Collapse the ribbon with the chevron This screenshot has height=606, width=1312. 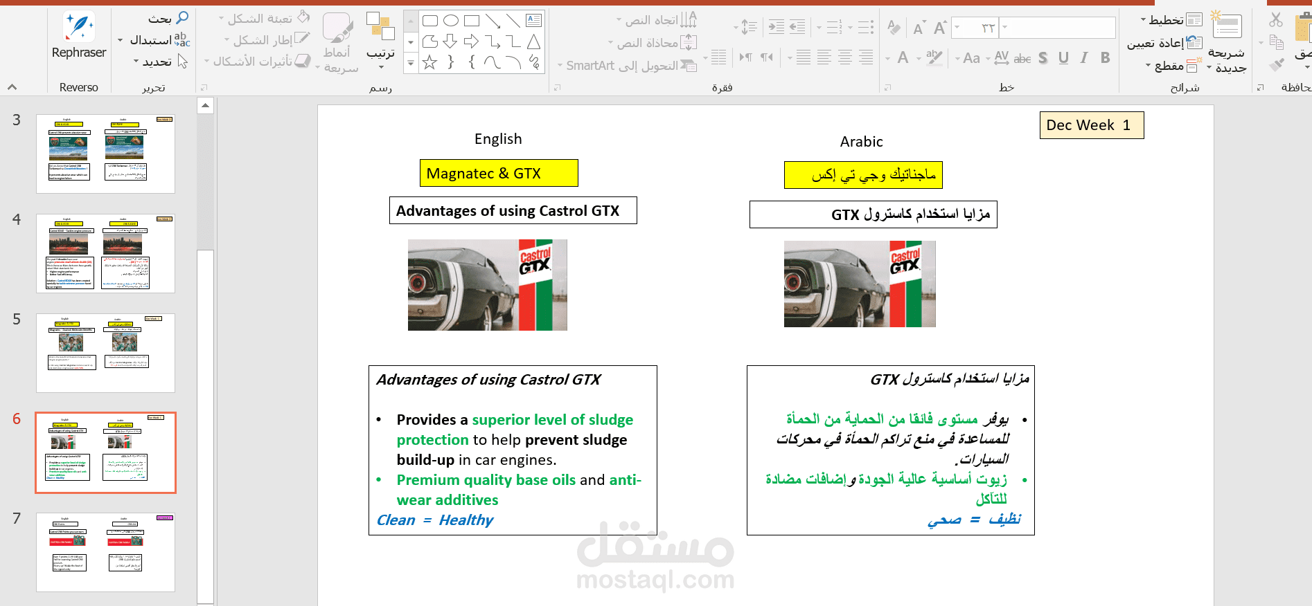pos(12,87)
